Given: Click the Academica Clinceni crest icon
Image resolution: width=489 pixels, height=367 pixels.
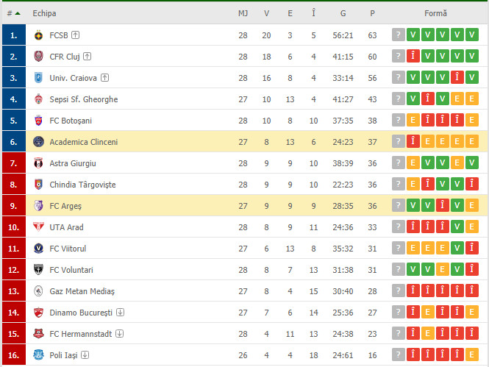Looking at the screenshot, I should click(x=38, y=142).
